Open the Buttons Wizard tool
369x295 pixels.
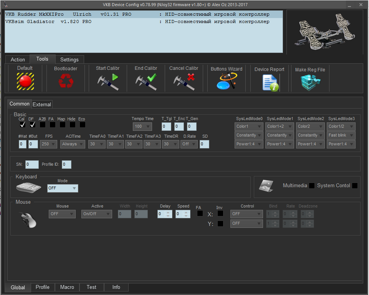(x=227, y=81)
